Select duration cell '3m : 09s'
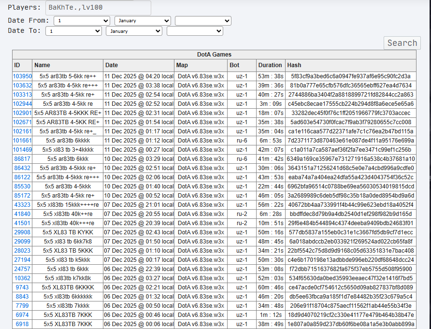431x329 pixels. (271, 104)
